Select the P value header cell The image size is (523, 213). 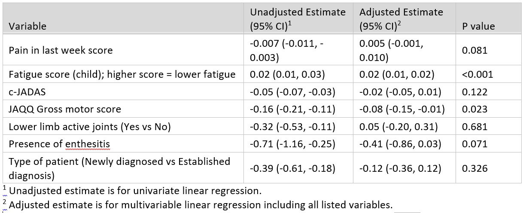tap(478, 26)
